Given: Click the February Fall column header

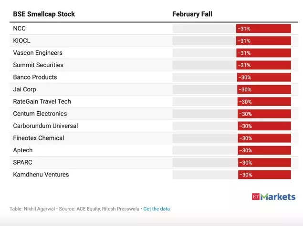Looking at the screenshot, I should pos(192,14).
